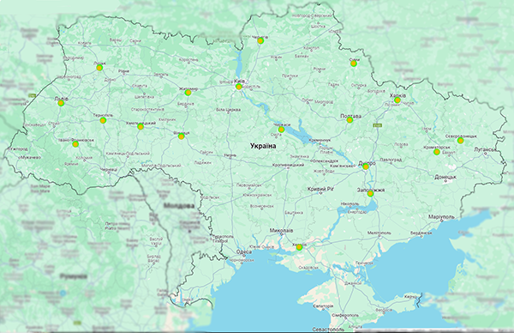Click the Вознесенськ city label
Viewport: 514px width, 333px height.
261,206
